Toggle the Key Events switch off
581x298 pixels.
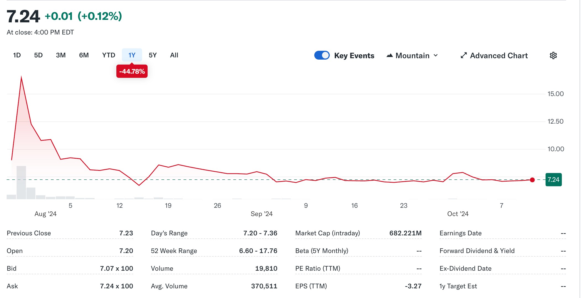[322, 55]
